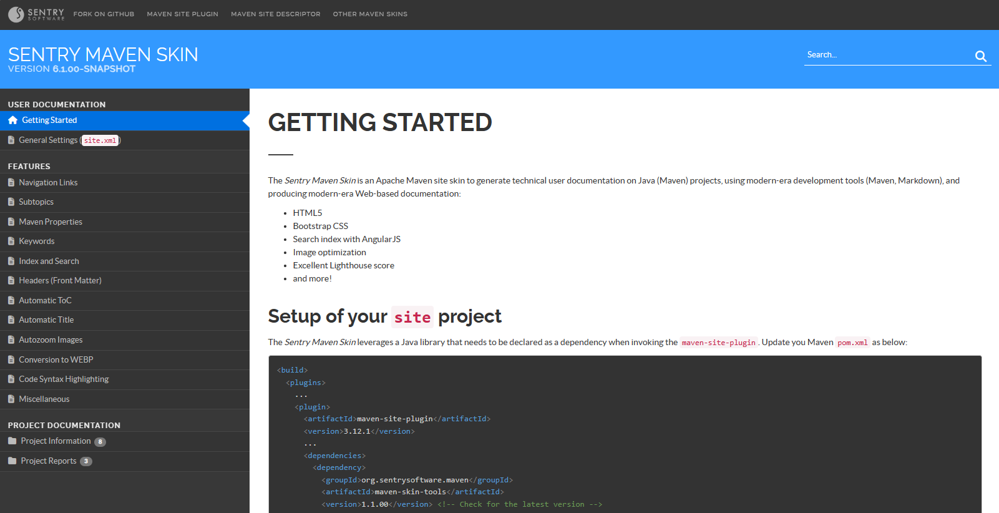This screenshot has width=999, height=513.
Task: Open Automatic ToC page
Action: [125, 301]
